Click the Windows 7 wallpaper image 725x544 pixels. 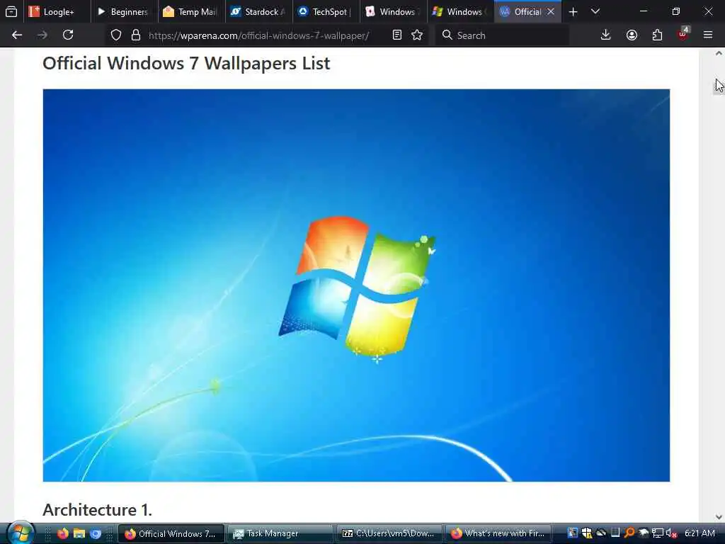click(356, 285)
